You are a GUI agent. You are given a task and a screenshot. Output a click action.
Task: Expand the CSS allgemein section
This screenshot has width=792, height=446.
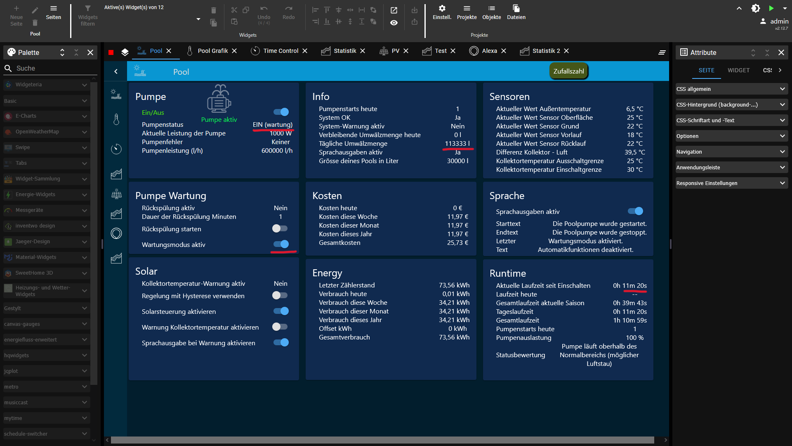pos(731,89)
